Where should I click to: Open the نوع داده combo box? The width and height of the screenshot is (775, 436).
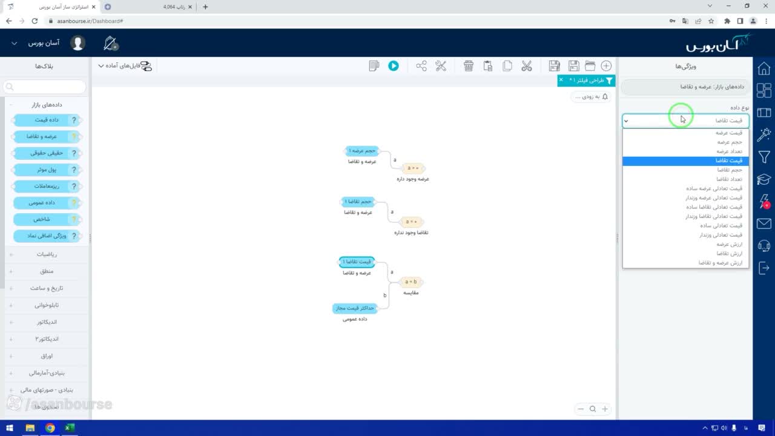tap(685, 121)
